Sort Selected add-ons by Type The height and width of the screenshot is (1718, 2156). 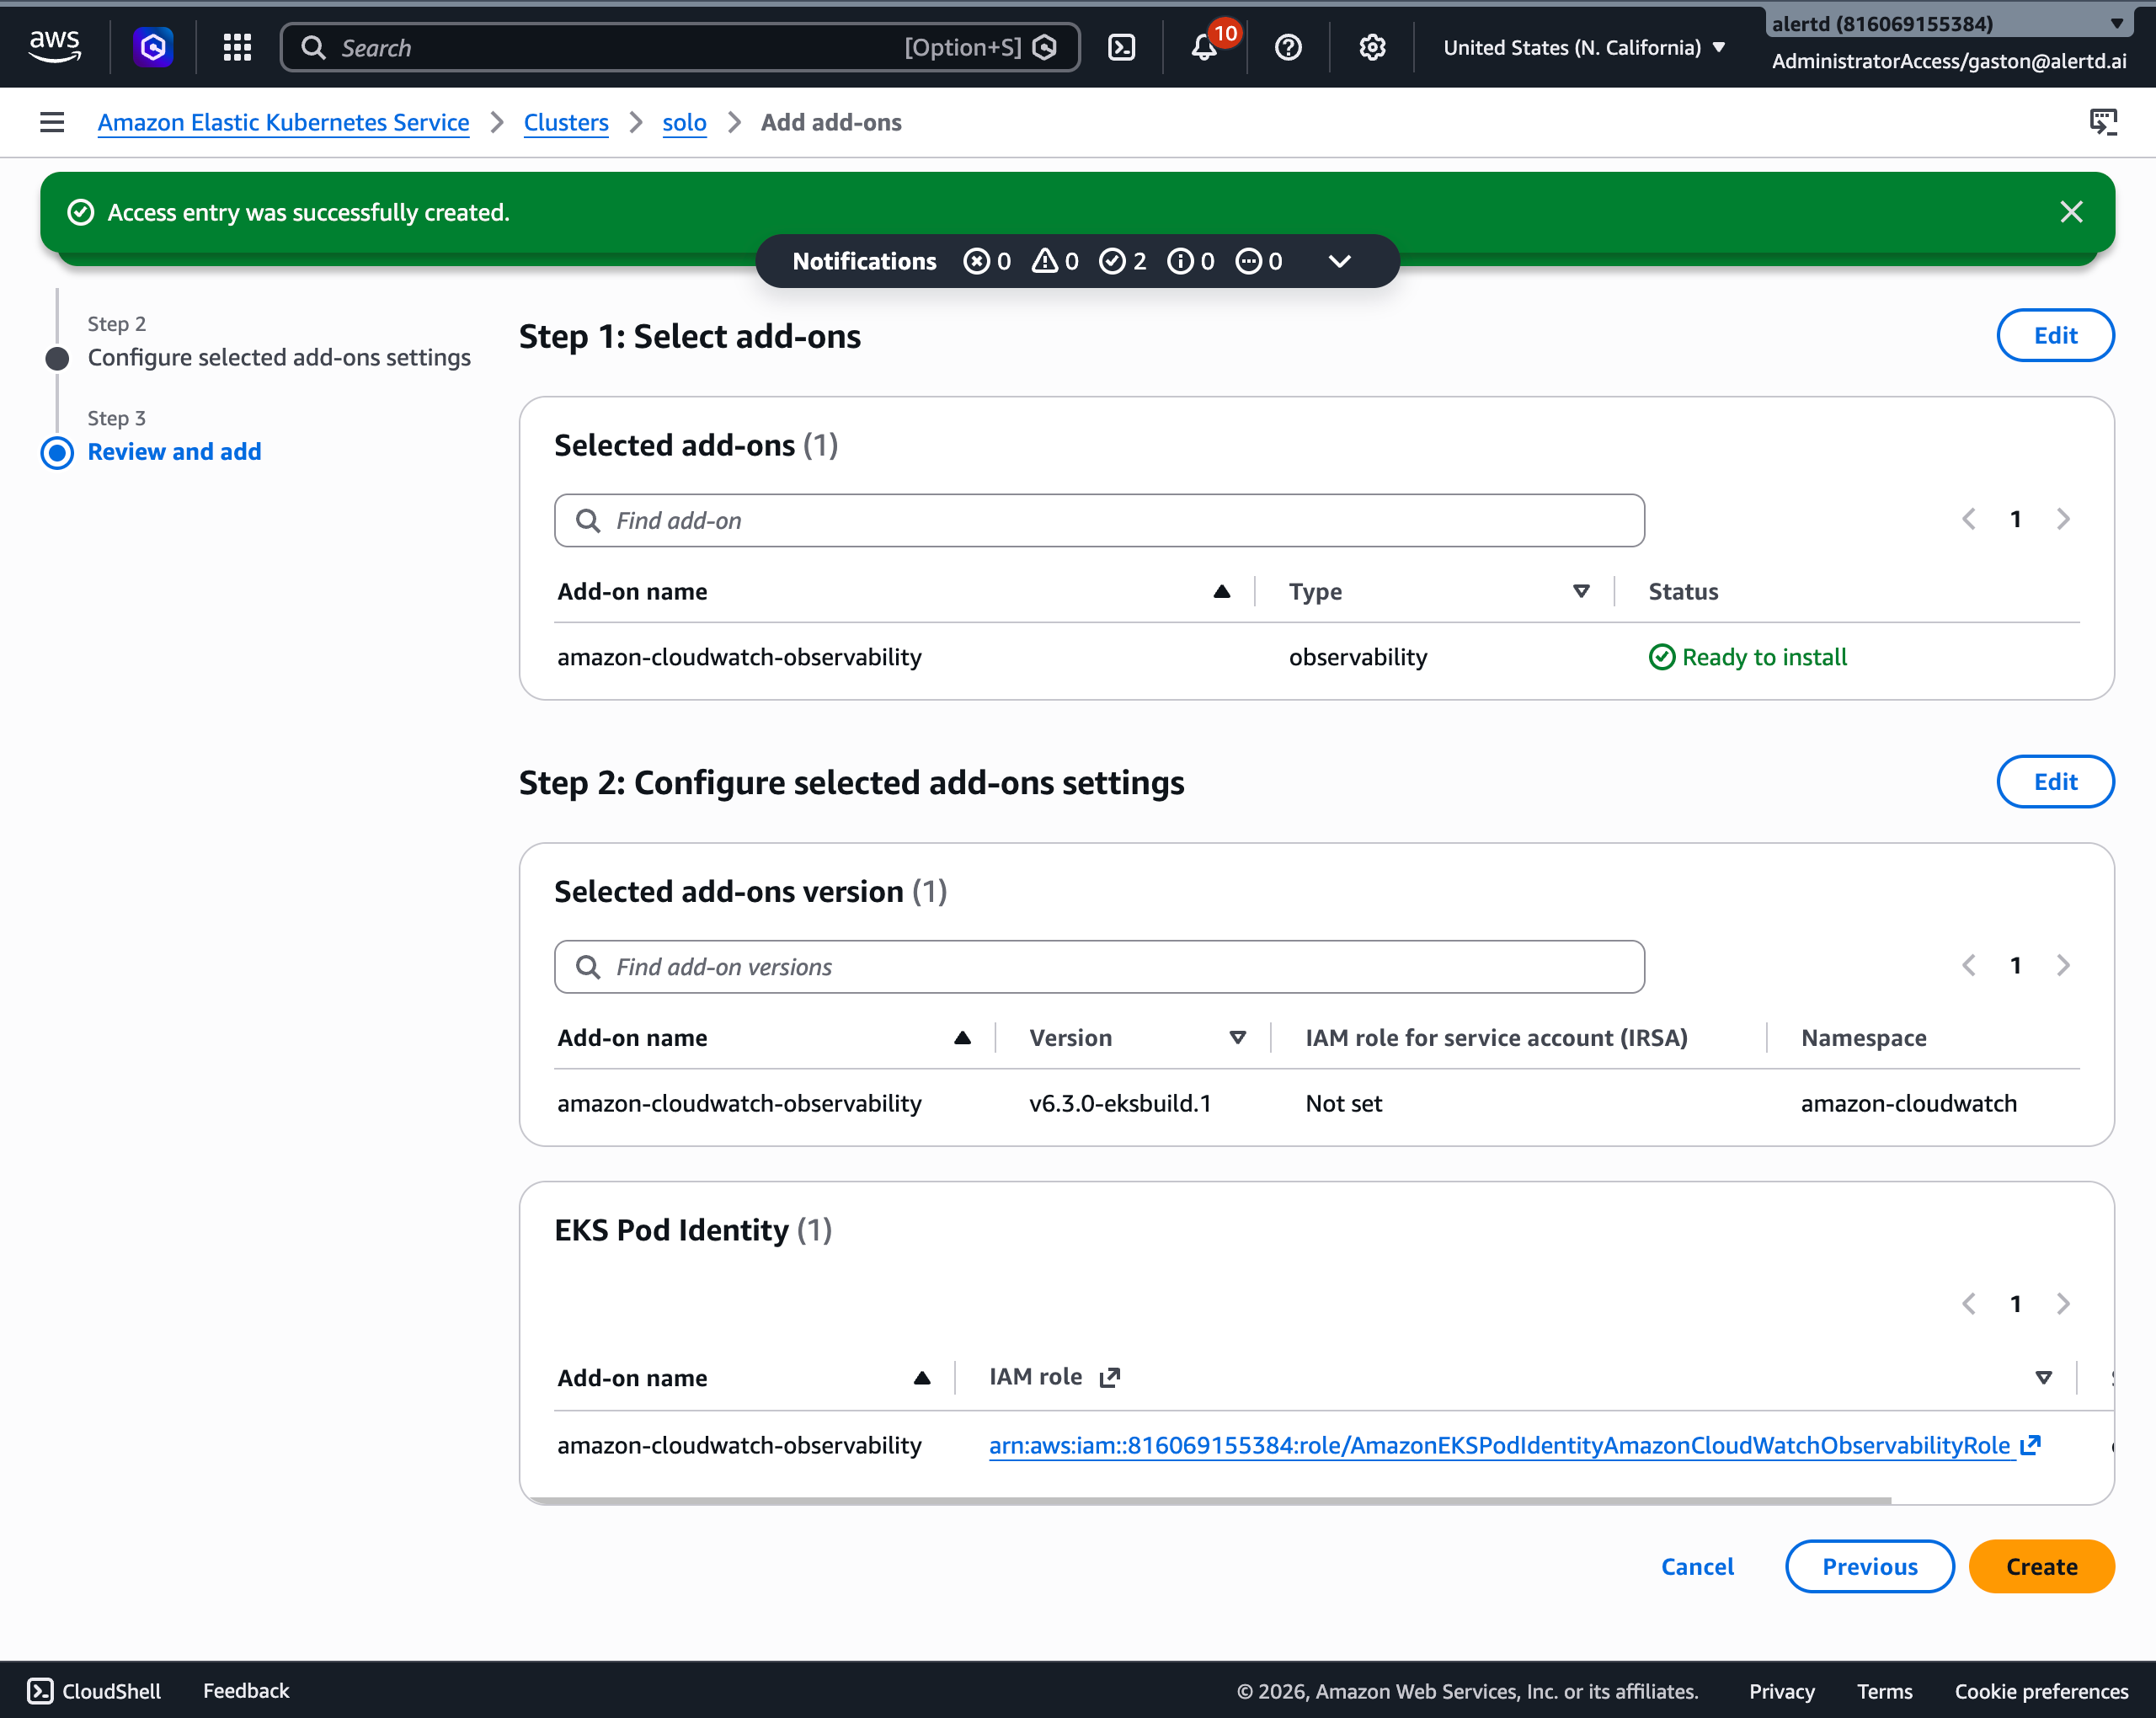tap(1581, 592)
